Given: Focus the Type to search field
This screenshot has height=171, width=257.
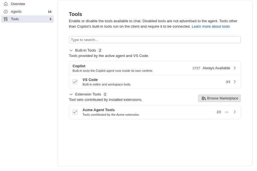Looking at the screenshot, I should click(x=155, y=40).
